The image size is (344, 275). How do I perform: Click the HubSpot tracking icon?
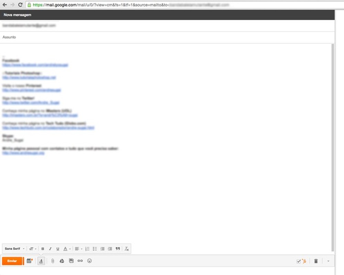click(303, 261)
